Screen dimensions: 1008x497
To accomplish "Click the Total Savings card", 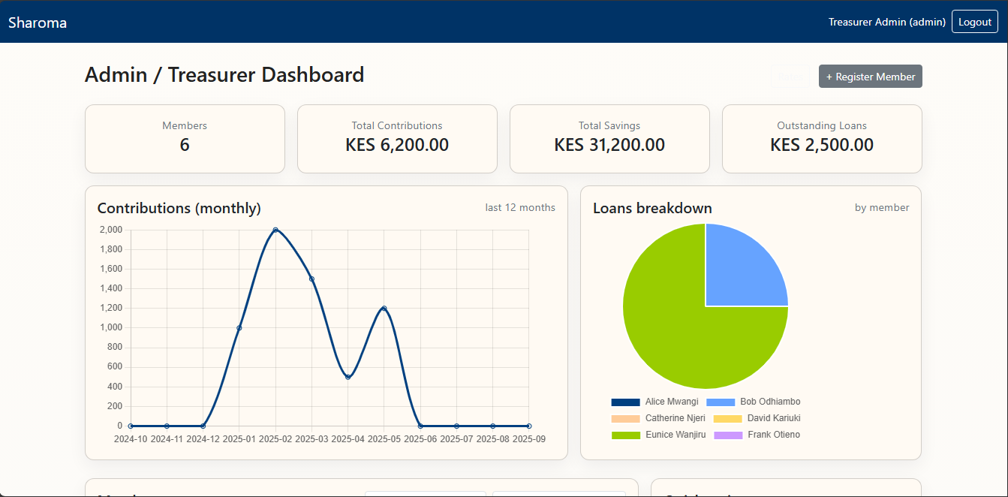I will tap(609, 139).
